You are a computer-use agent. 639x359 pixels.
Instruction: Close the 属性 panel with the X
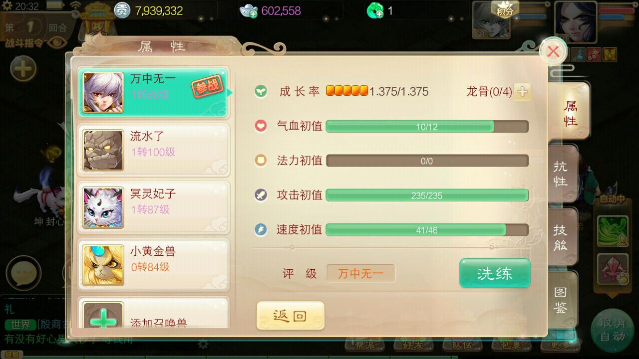553,51
